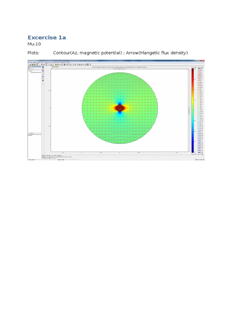
Task: Open the Edit menu
Action: click(31, 63)
